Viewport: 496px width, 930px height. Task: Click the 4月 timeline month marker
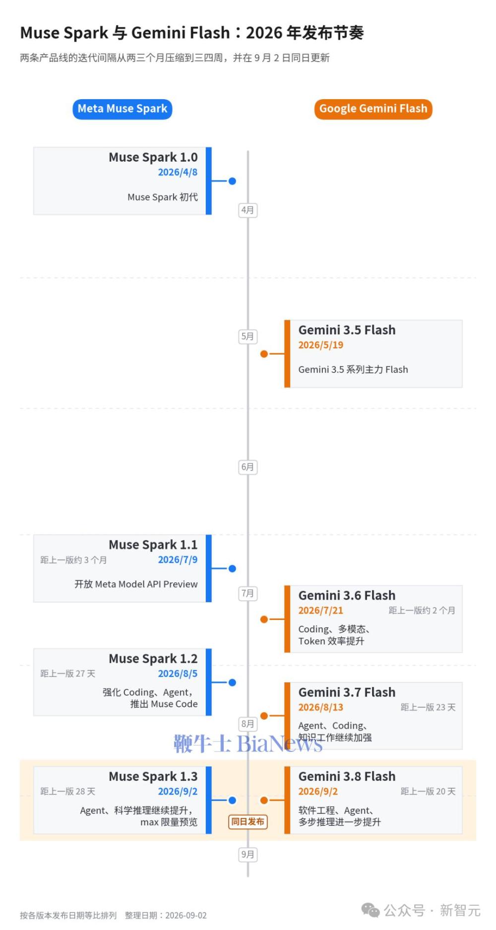click(248, 210)
